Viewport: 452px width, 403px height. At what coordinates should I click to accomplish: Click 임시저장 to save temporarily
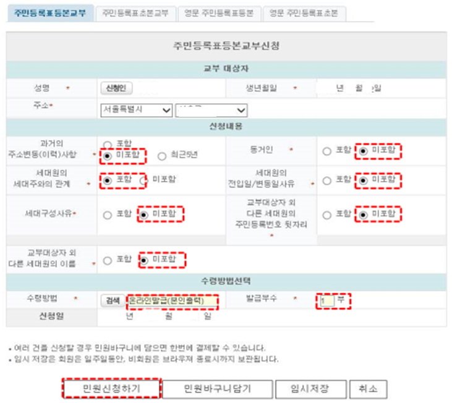click(x=310, y=389)
